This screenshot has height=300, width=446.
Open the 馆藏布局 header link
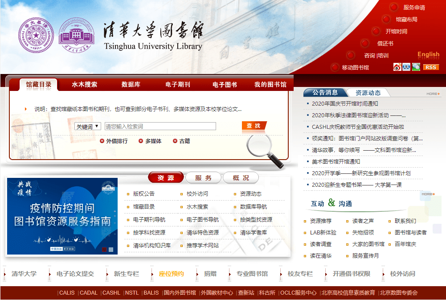pyautogui.click(x=407, y=19)
